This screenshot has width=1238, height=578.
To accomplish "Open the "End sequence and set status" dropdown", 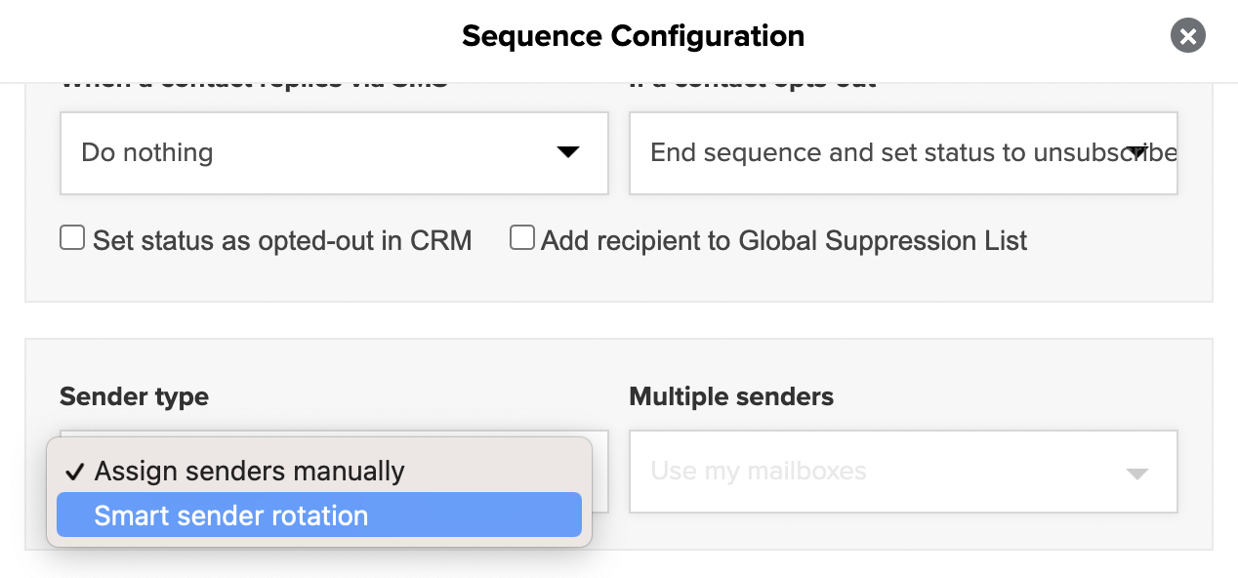I will 903,152.
